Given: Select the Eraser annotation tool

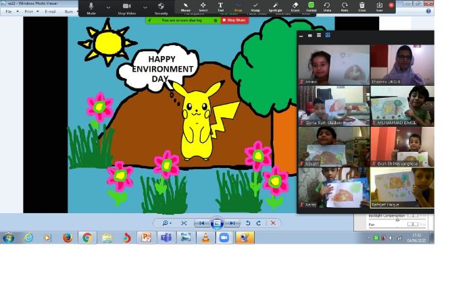Looking at the screenshot, I should [295, 7].
